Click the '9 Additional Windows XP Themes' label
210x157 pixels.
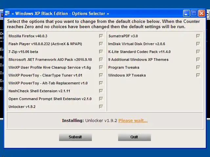tap(138, 60)
